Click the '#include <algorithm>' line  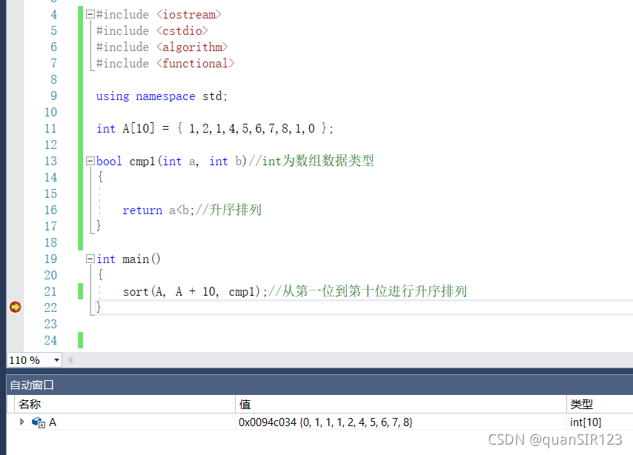click(x=162, y=47)
